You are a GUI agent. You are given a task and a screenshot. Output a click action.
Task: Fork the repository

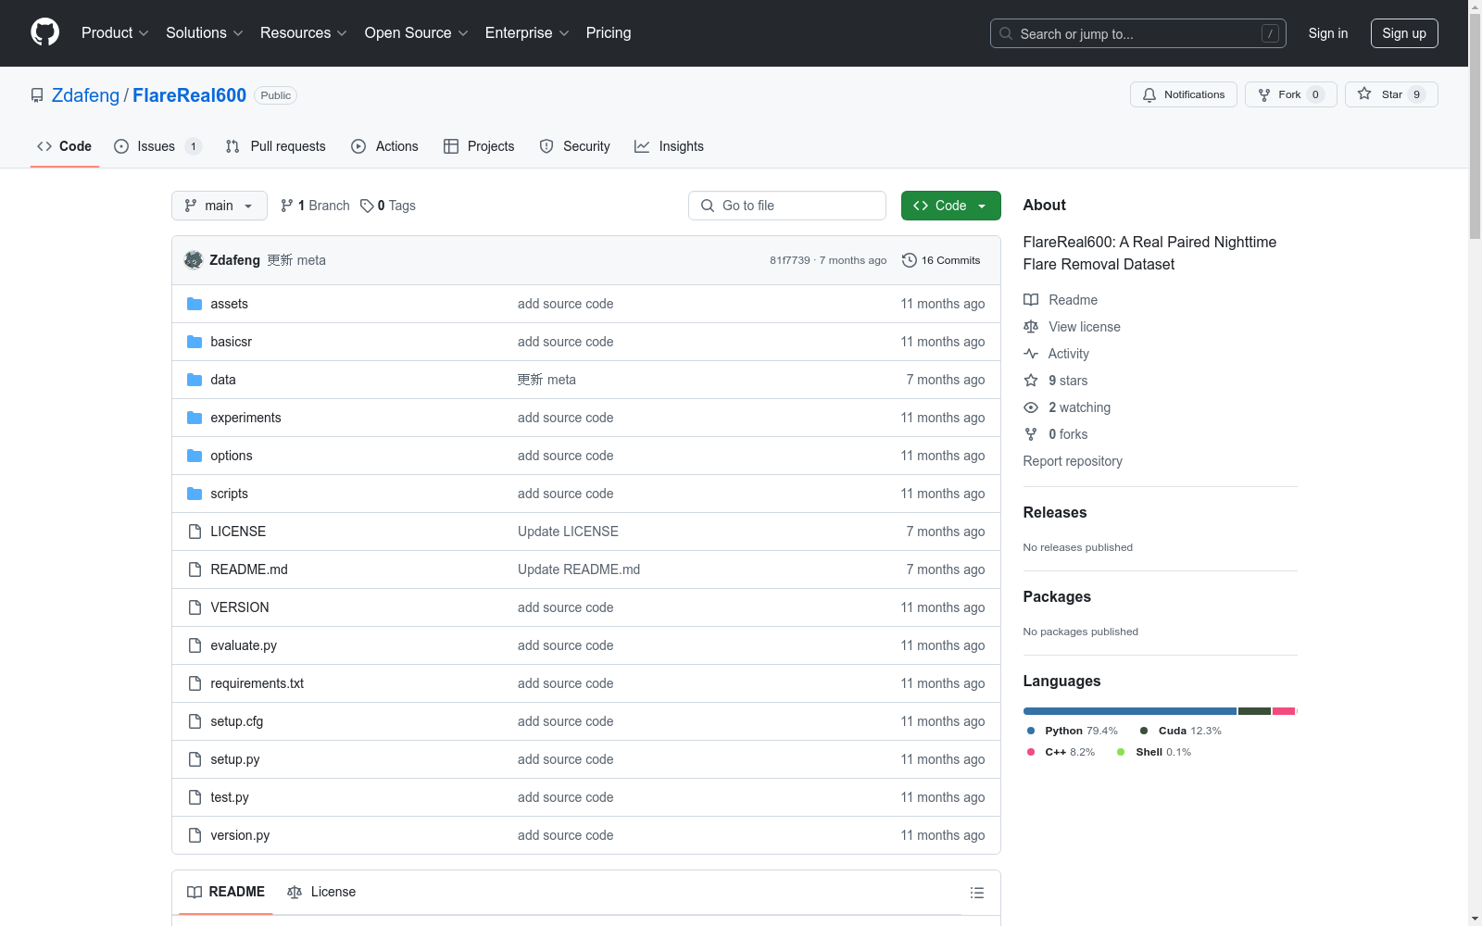coord(1291,94)
